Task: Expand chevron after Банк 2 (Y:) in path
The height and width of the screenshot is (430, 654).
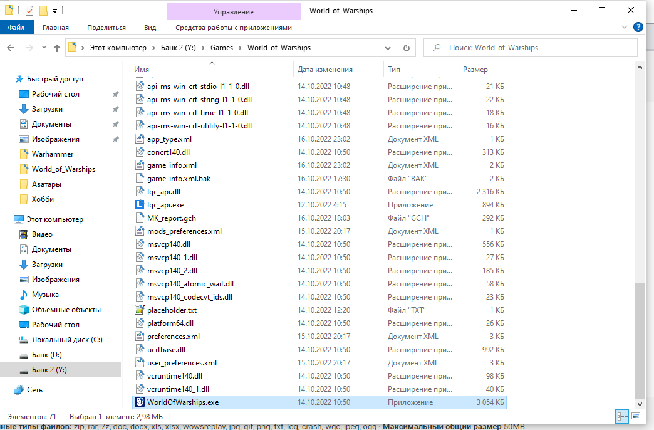Action: click(203, 48)
